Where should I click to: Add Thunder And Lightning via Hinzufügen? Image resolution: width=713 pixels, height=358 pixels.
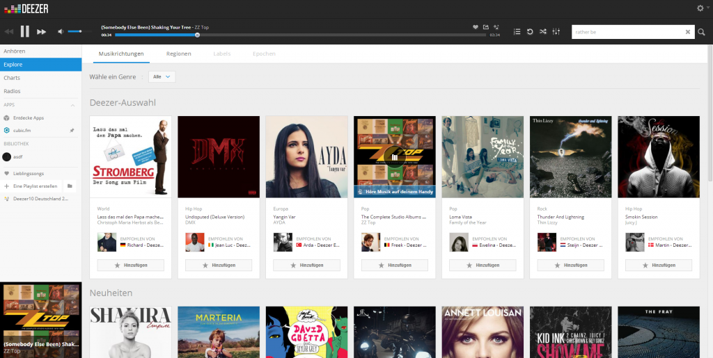(571, 265)
